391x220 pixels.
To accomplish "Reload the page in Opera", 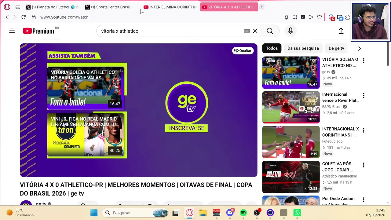I will coord(24,17).
